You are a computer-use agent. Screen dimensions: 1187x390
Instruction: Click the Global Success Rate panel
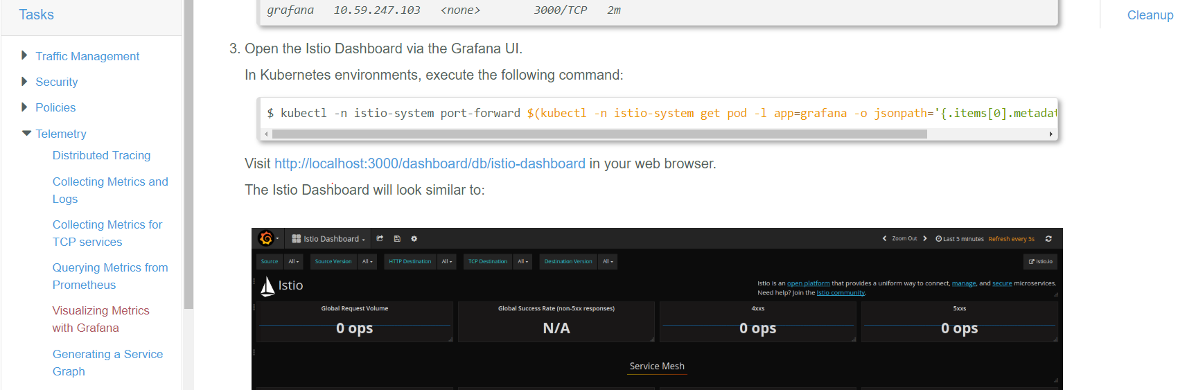pos(556,321)
